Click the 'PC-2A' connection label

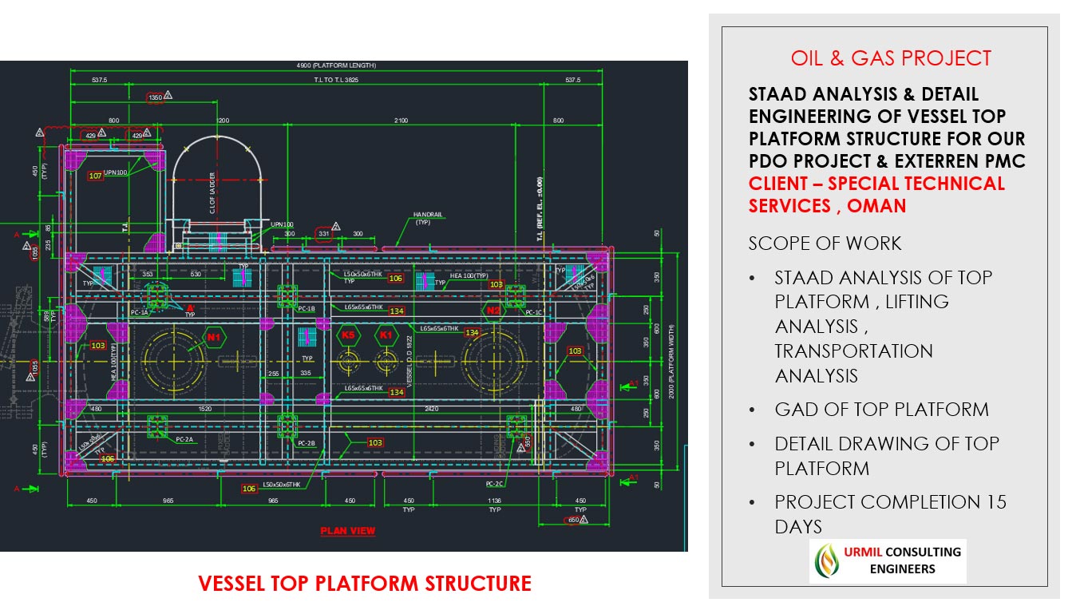click(x=184, y=439)
